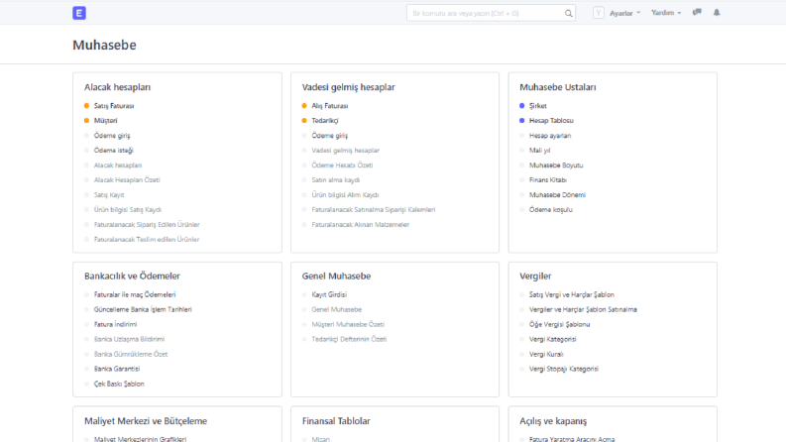786x442 pixels.
Task: Open the Vergi Kategorisi link
Action: pyautogui.click(x=552, y=339)
